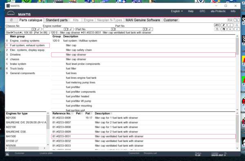Click the truck vehicle data icon
The height and width of the screenshot is (161, 245).
pos(217,25)
